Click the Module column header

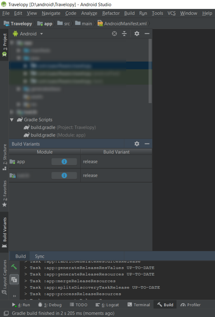[45, 152]
